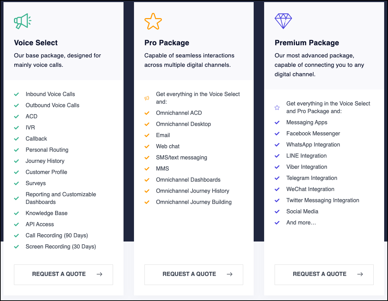Click the green checkmark beside API Access
This screenshot has width=388, height=301.
pyautogui.click(x=16, y=224)
